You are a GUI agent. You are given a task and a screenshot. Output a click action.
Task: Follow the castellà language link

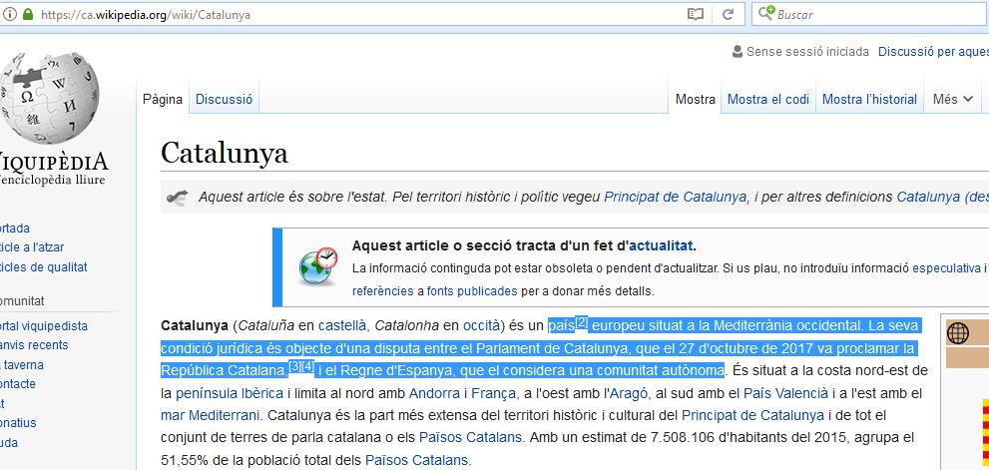coord(342,326)
